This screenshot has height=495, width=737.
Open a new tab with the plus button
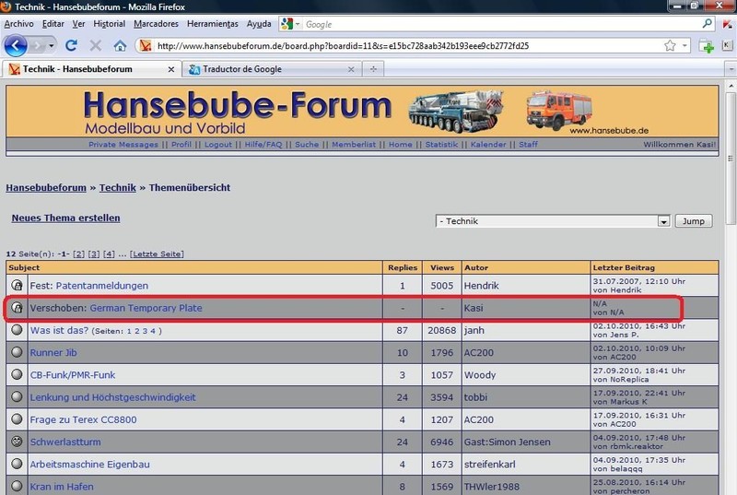point(373,69)
